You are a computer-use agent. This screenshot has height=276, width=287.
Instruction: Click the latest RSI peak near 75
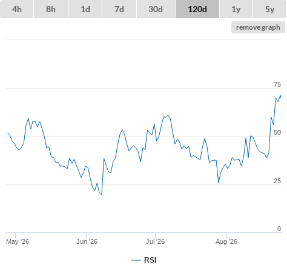pyautogui.click(x=280, y=96)
